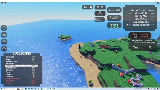Viewport: 160px width, 90px height.
Task: Click the Roblox menu icon at top-left
Action: click(x=2, y=3)
